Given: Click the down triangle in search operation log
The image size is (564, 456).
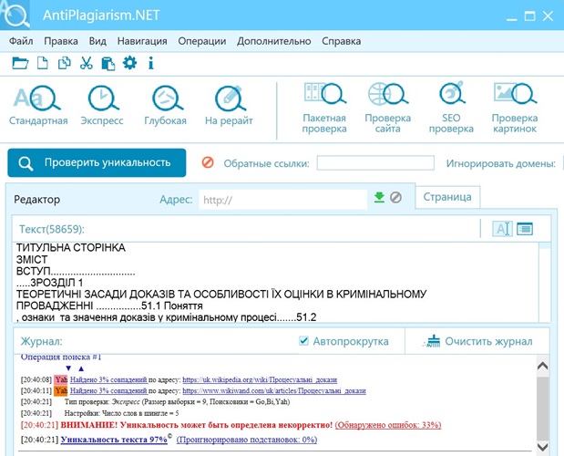Looking at the screenshot, I should [68, 368].
